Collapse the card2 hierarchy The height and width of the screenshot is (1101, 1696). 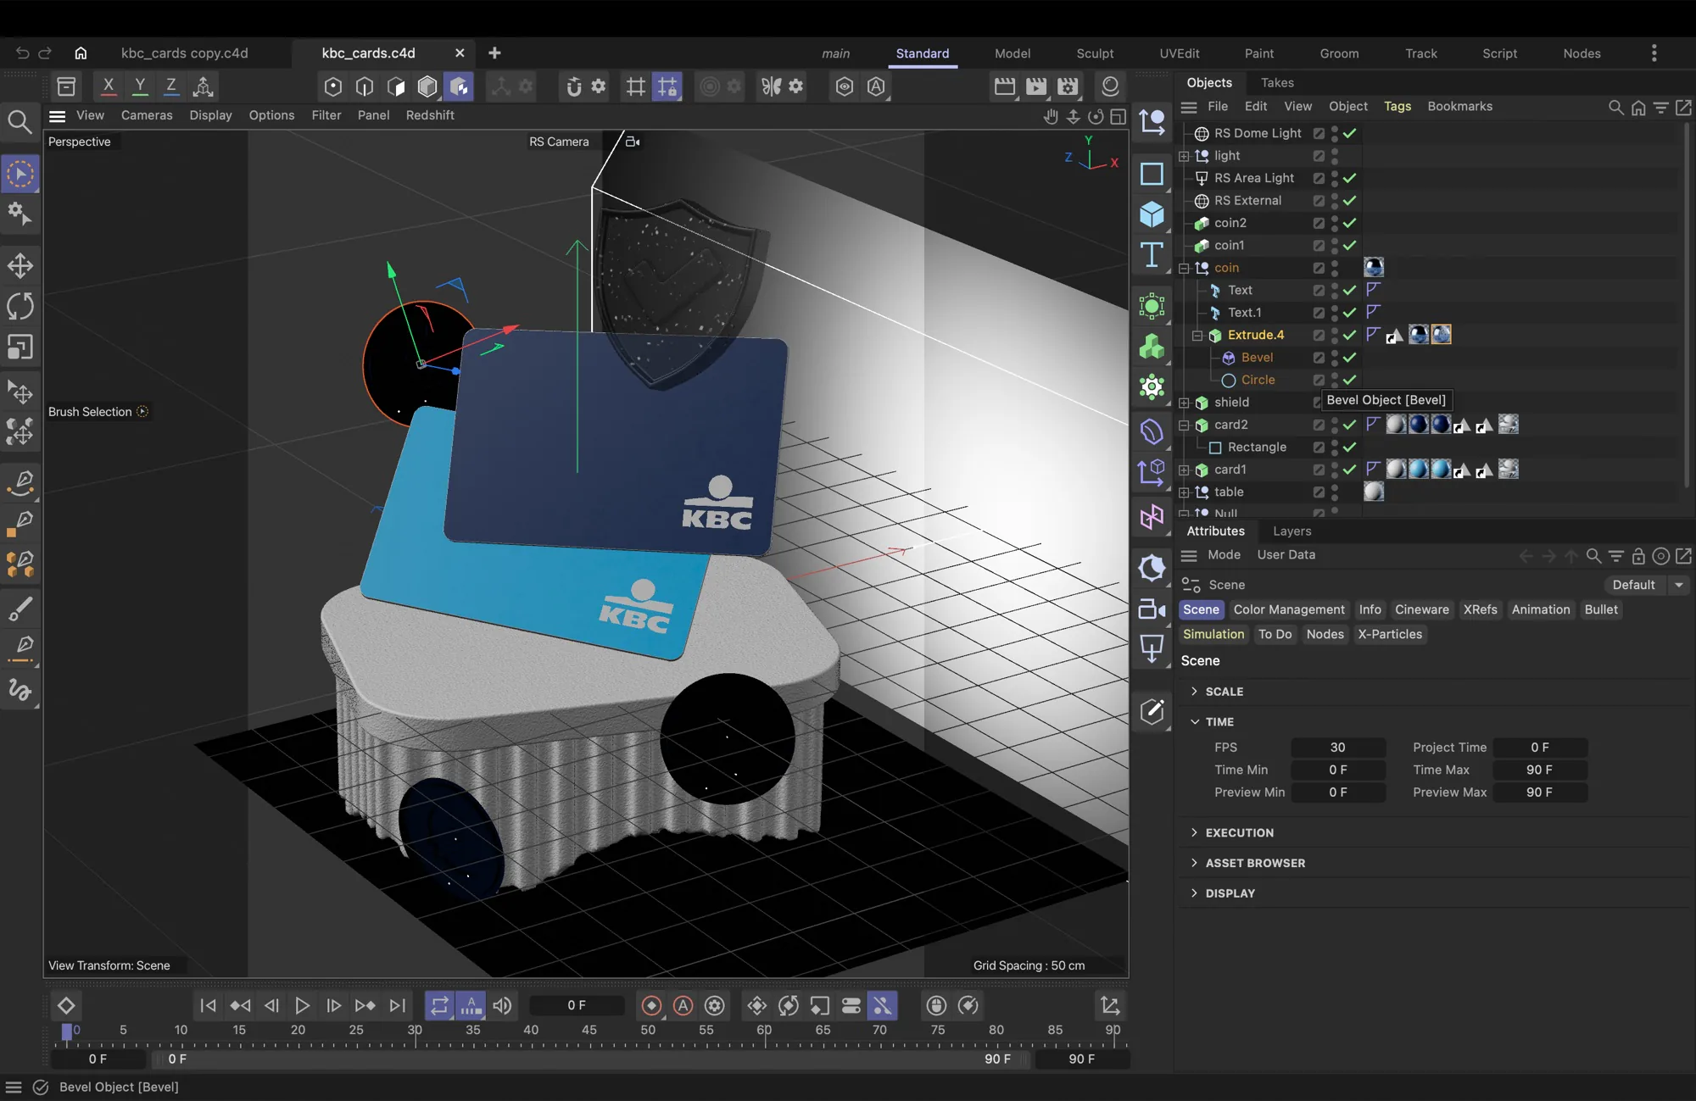point(1184,425)
